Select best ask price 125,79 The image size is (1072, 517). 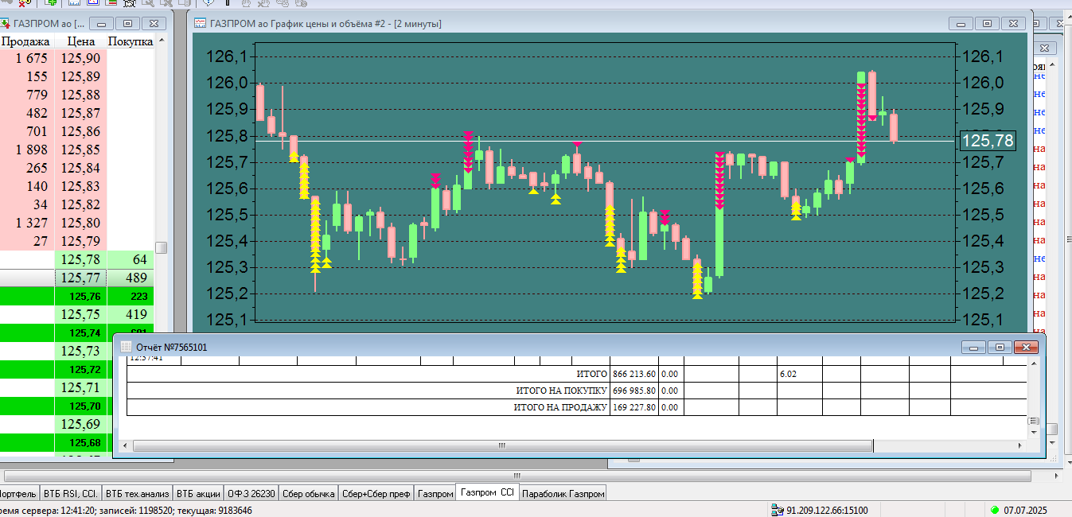pos(80,241)
